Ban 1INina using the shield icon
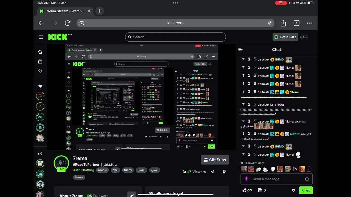 coord(255,92)
